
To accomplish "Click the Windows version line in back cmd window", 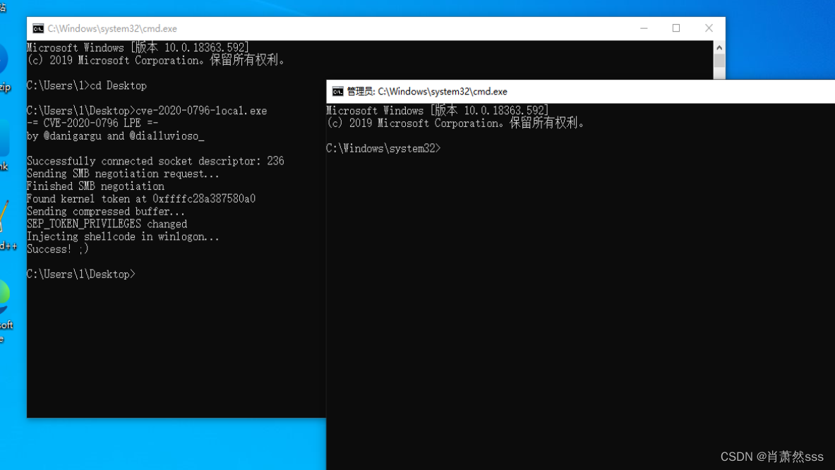I will pyautogui.click(x=138, y=47).
